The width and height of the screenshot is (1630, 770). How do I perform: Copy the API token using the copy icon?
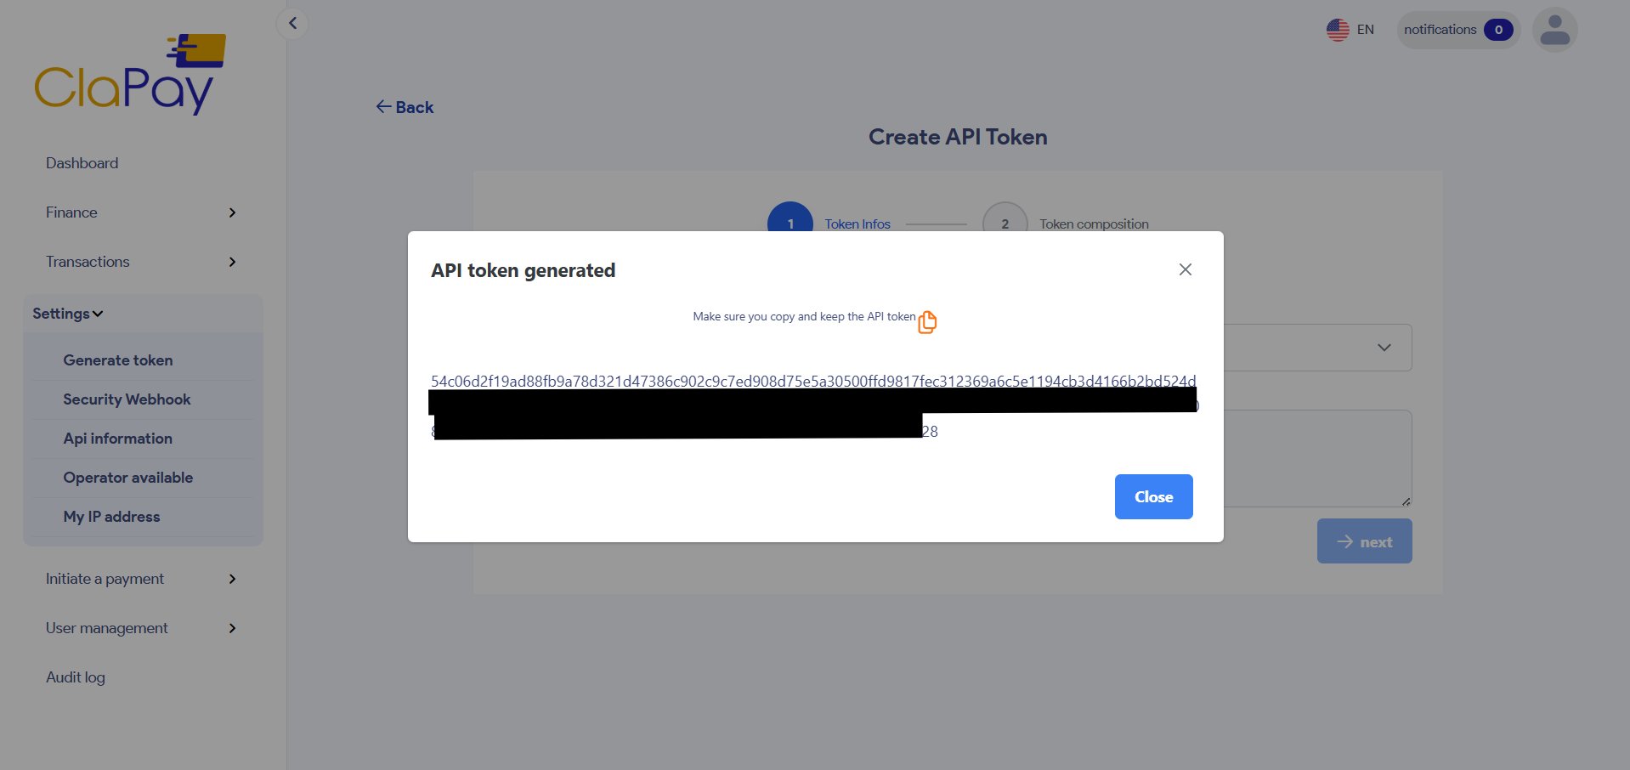927,321
